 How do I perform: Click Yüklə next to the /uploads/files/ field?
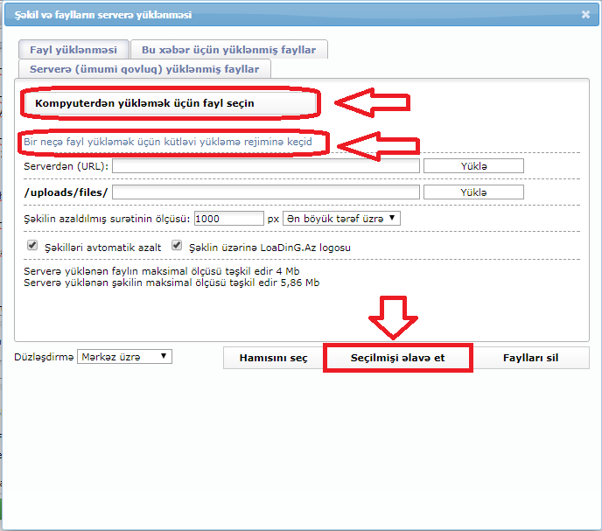click(x=473, y=192)
